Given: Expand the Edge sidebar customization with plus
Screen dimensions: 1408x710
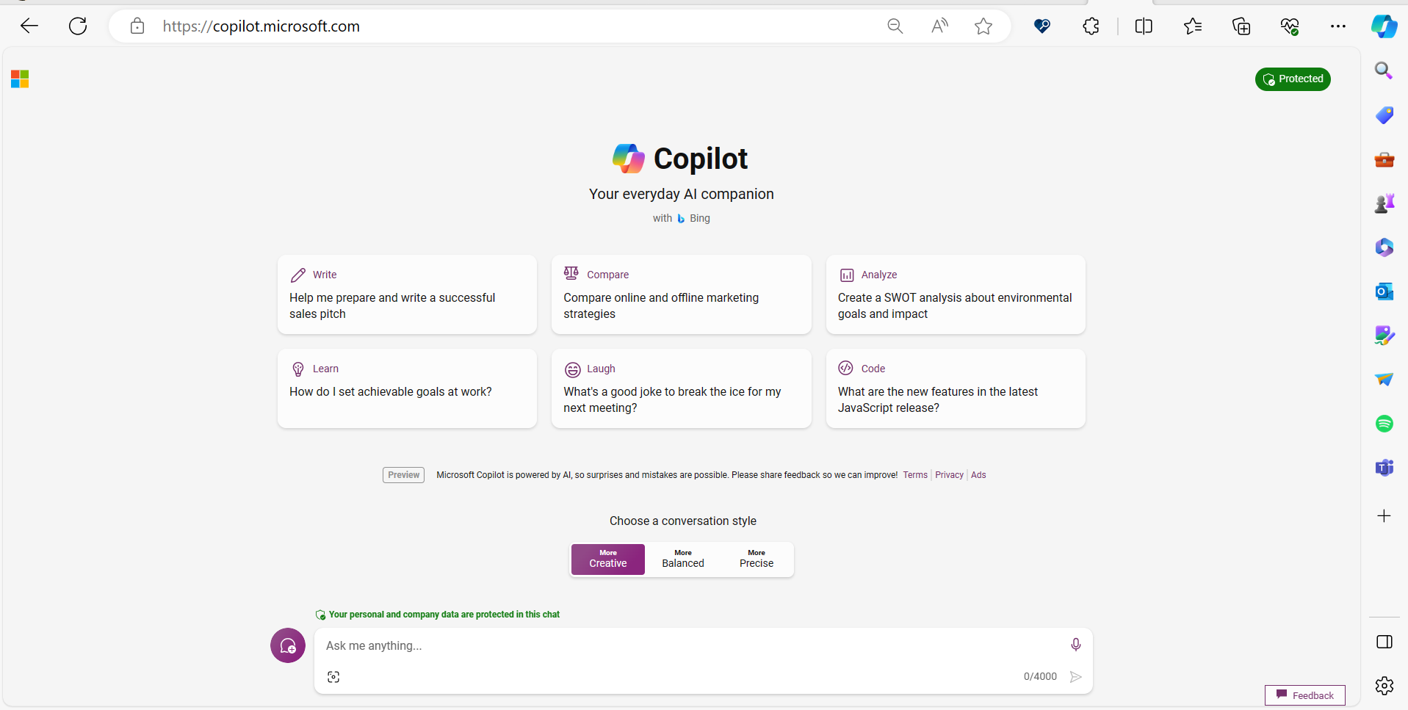Looking at the screenshot, I should point(1384,516).
